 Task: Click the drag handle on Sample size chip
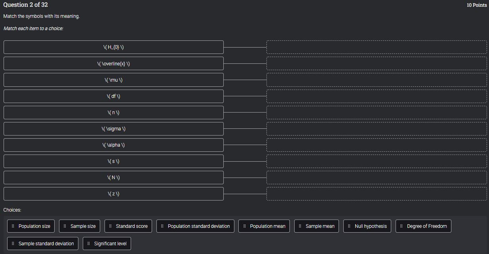pyautogui.click(x=64, y=226)
